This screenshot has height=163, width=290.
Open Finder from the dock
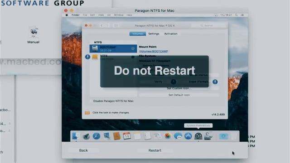(76, 136)
